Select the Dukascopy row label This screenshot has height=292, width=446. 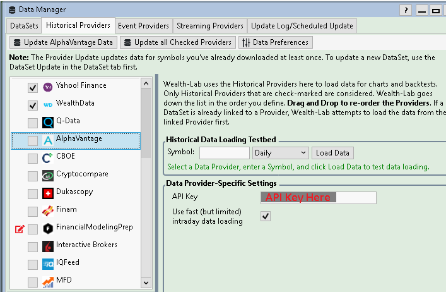74,192
